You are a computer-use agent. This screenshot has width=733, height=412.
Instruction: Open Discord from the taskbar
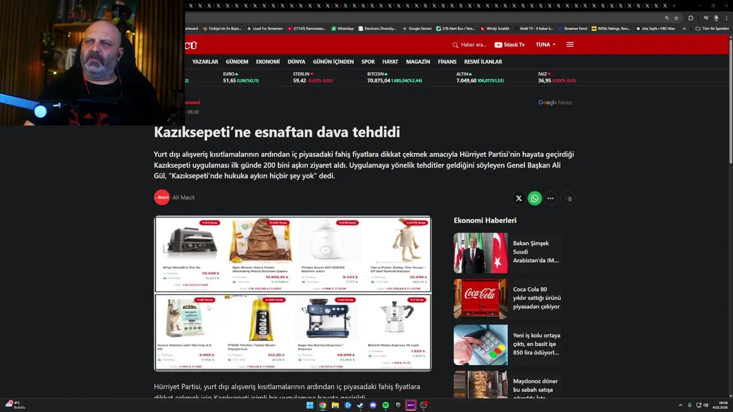pos(373,405)
